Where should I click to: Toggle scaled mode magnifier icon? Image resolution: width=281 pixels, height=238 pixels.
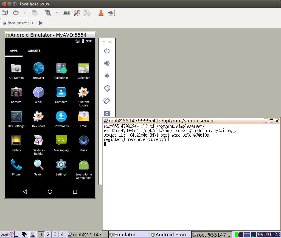click(x=48, y=13)
